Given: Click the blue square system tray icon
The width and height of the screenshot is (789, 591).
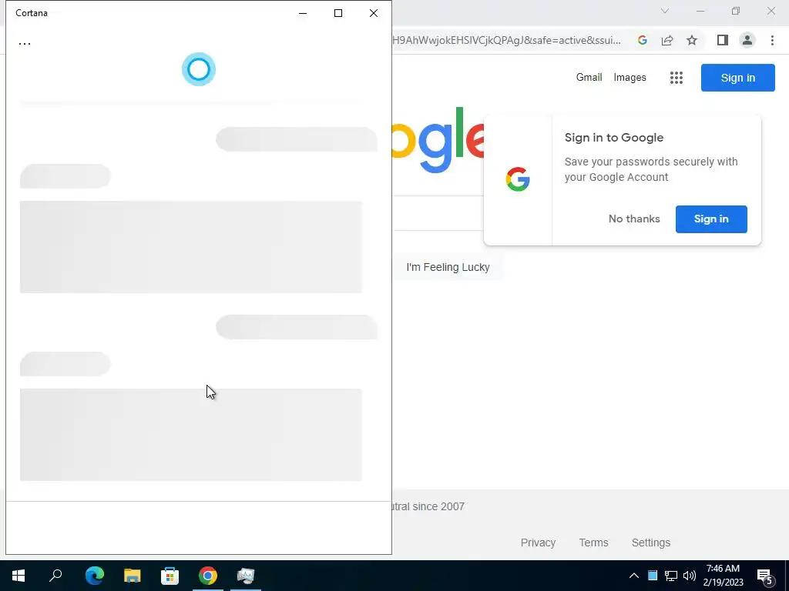Looking at the screenshot, I should tap(653, 576).
